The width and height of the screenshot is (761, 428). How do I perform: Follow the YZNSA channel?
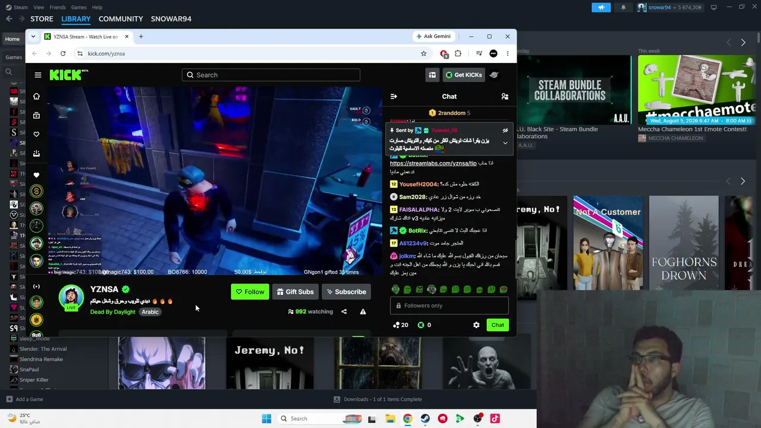250,292
